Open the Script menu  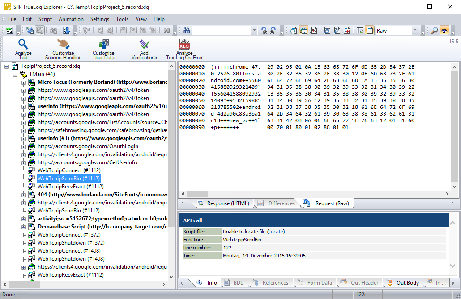point(45,19)
